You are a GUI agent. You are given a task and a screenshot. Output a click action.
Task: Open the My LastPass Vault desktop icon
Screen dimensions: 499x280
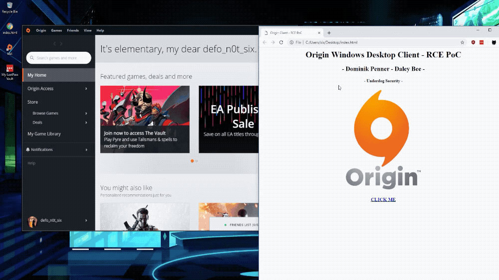10,72
